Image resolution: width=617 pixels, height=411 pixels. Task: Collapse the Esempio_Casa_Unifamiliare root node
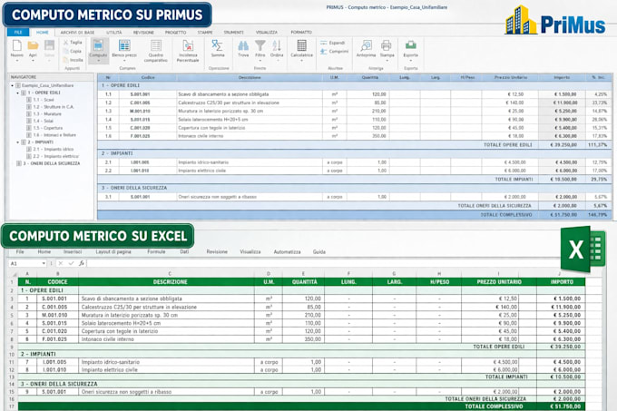(x=12, y=85)
